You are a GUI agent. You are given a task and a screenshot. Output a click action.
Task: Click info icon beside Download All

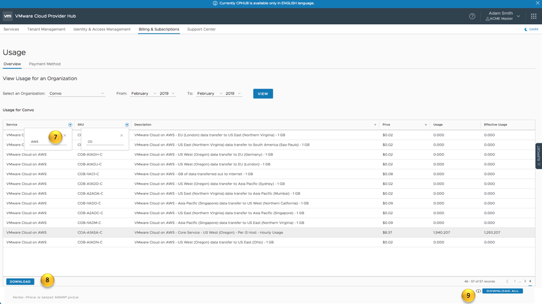[478, 291]
